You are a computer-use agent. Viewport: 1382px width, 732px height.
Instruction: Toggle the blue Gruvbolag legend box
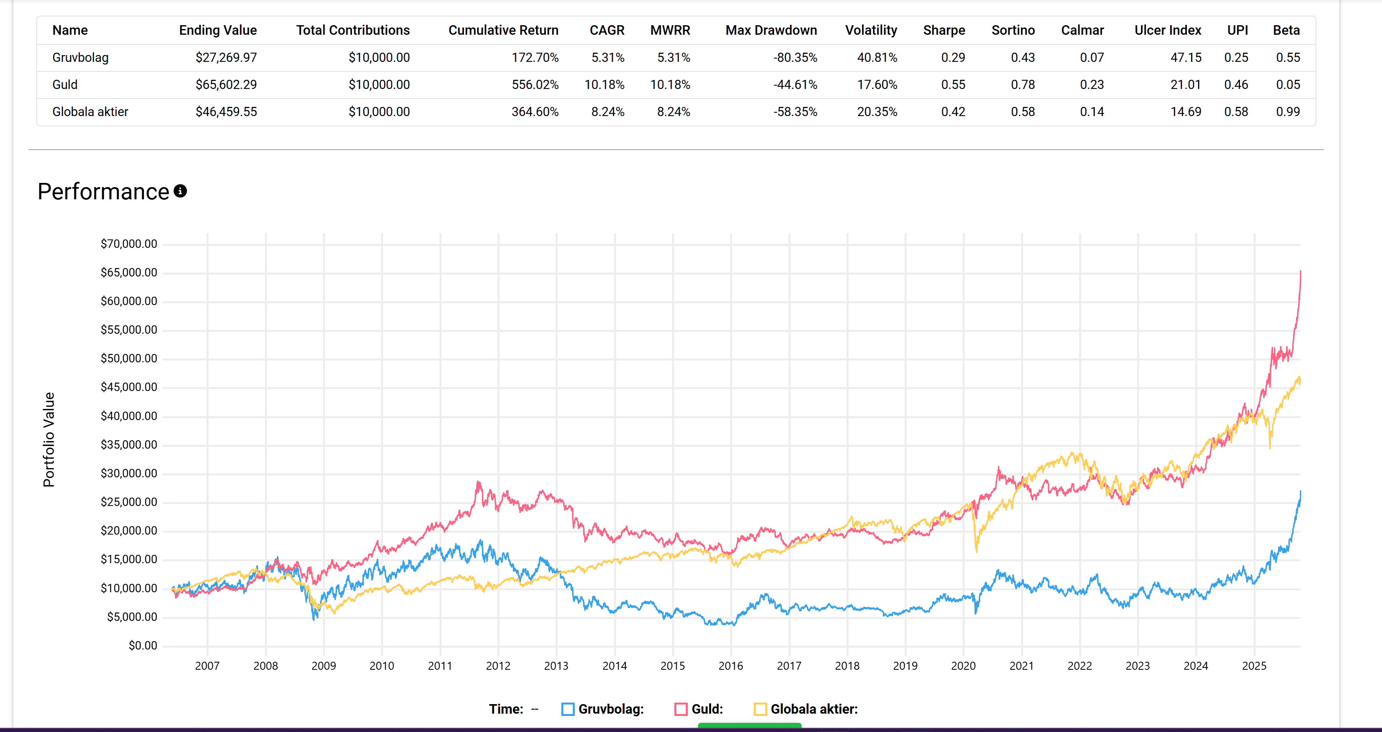click(567, 709)
